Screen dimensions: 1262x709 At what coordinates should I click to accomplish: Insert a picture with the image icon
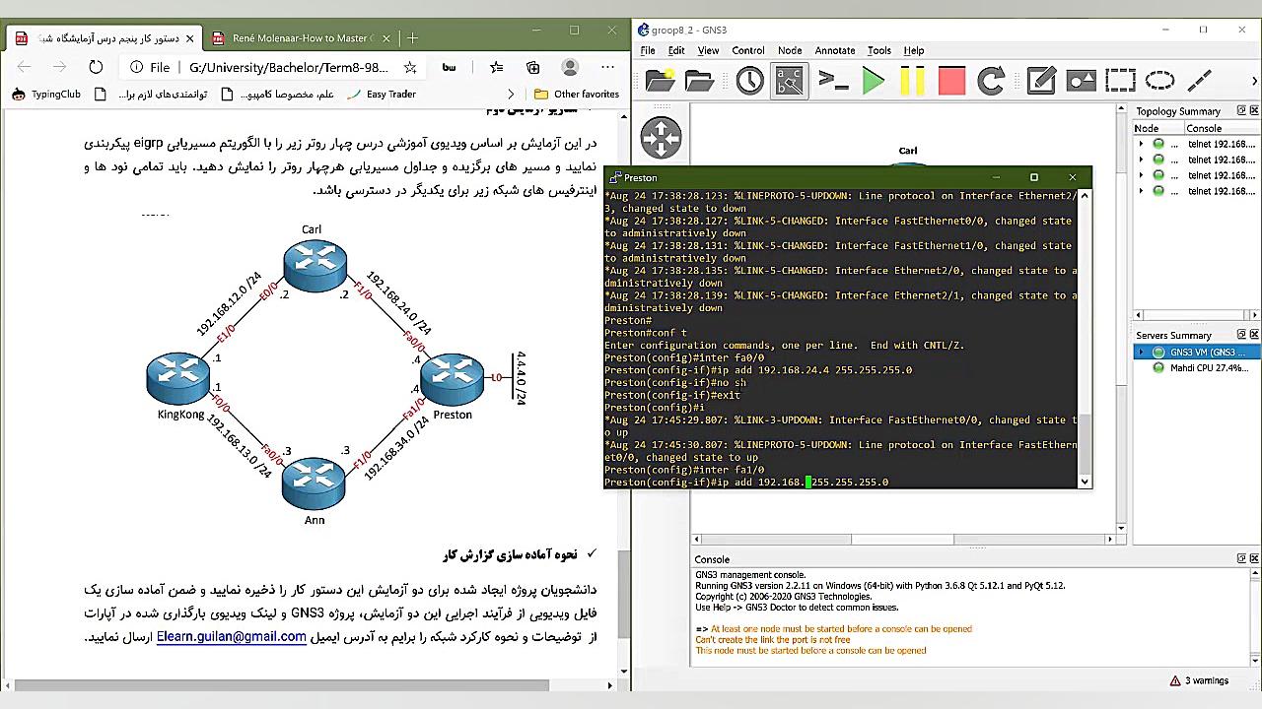click(1080, 81)
